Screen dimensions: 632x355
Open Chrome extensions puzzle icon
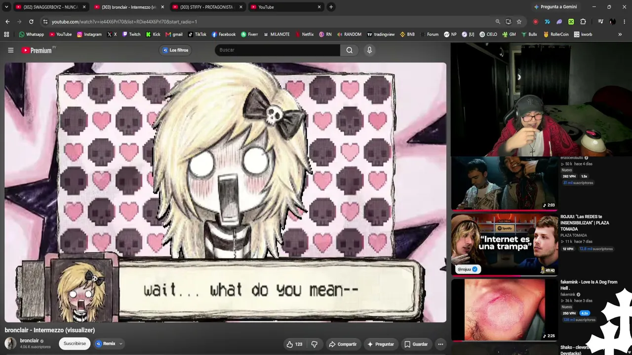pyautogui.click(x=583, y=22)
